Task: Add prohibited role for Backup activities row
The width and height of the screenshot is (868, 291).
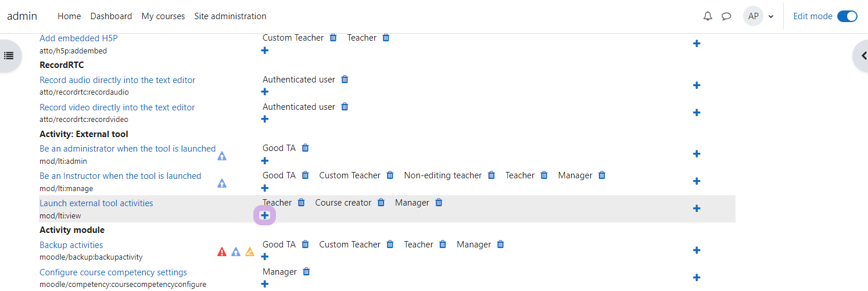Action: (697, 250)
